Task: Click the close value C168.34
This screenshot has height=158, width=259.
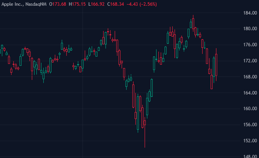Action: coord(115,4)
